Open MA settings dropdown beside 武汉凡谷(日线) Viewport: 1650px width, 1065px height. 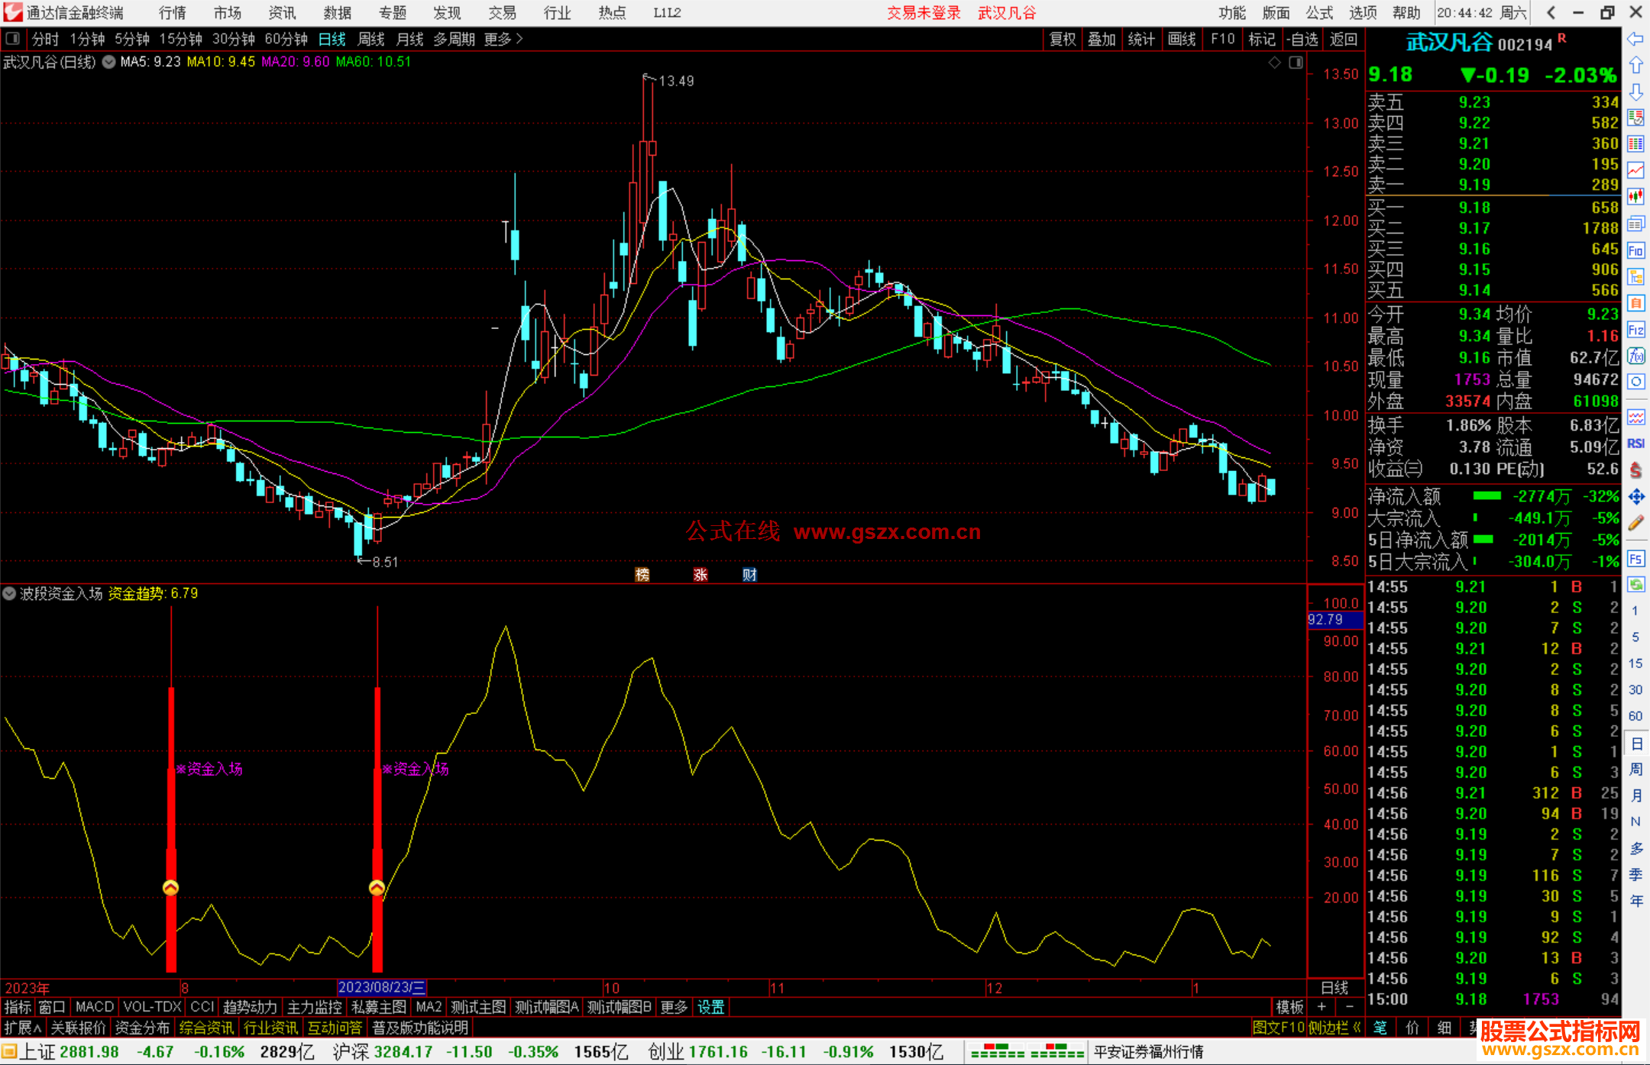click(x=109, y=62)
